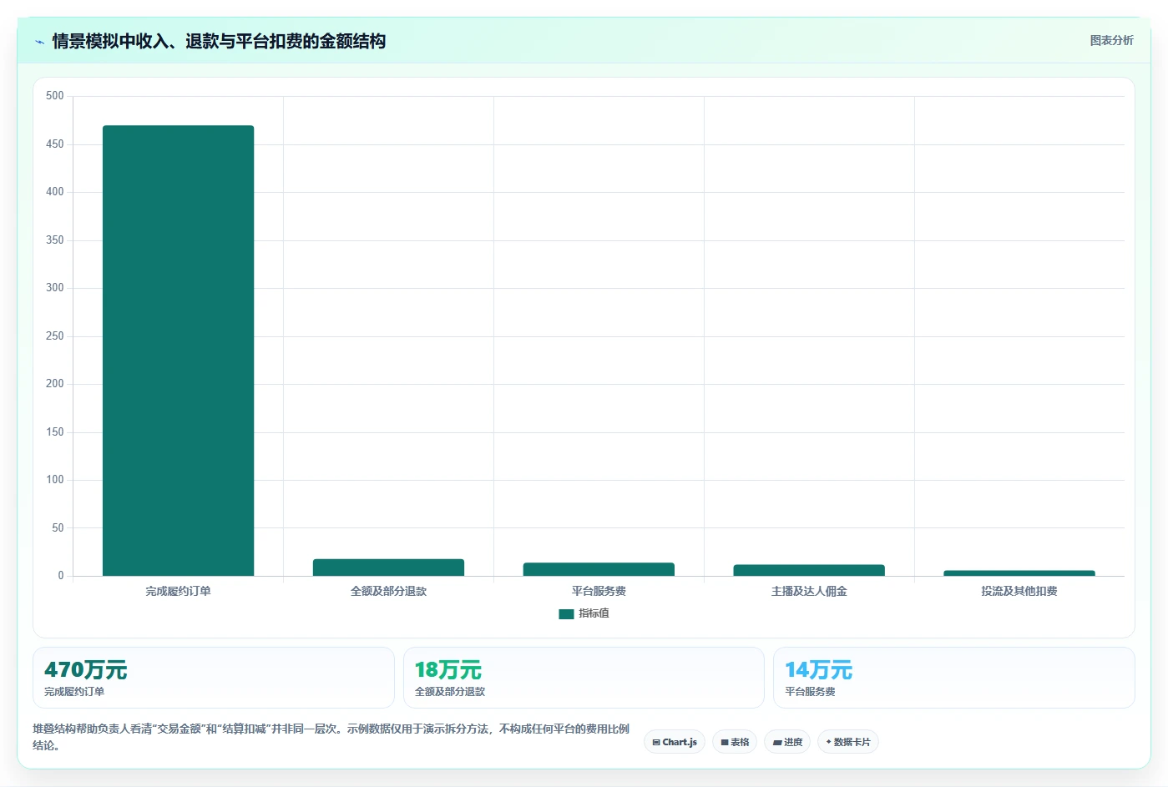Screen dimensions: 1168x787
Task: Click the 全额及部分退款 x-axis label
Action: click(388, 591)
